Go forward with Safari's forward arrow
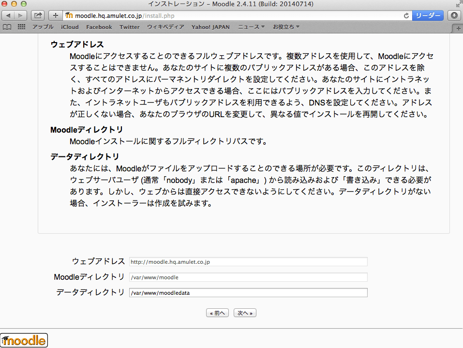463x348 pixels. pyautogui.click(x=20, y=15)
